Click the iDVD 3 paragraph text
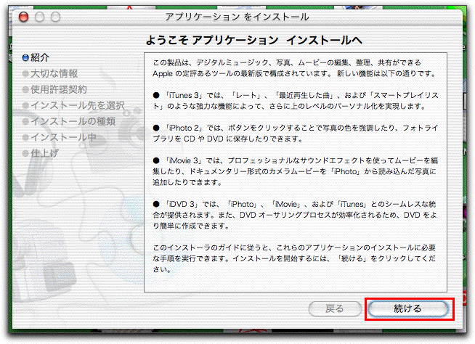 pyautogui.click(x=295, y=215)
